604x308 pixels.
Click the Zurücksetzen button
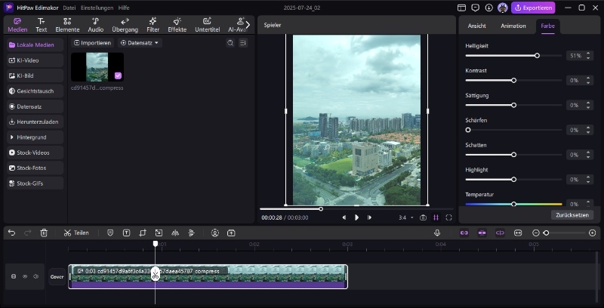tap(572, 215)
